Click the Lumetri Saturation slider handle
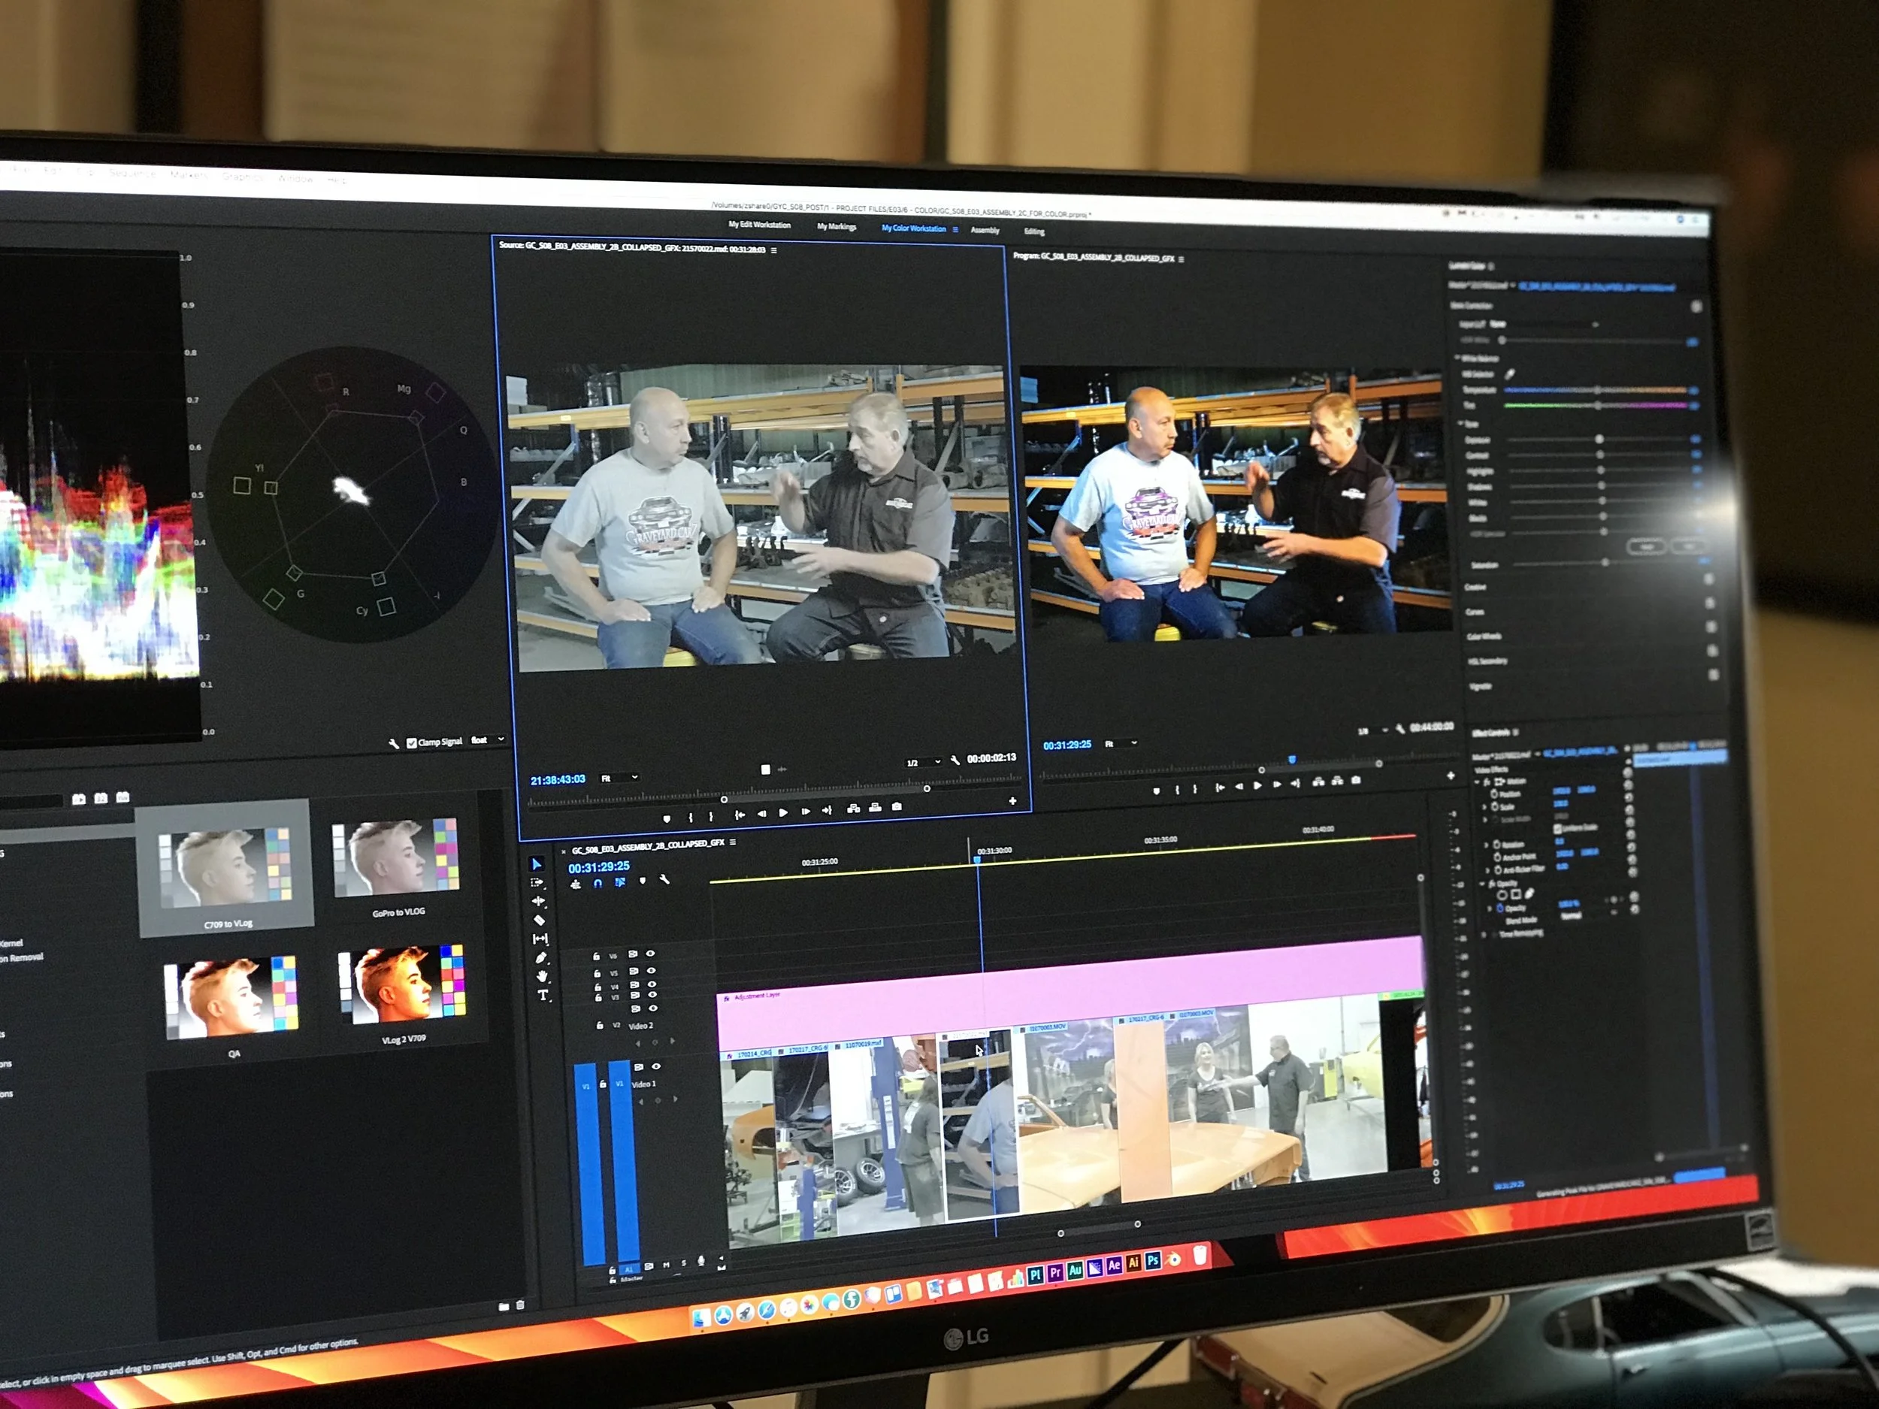 [x=1605, y=562]
